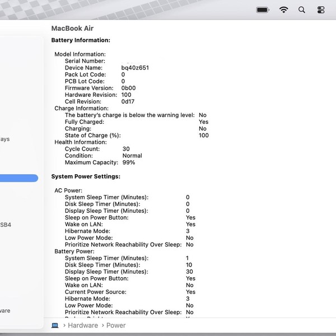The image size is (336, 336).
Task: Click AC Power Wake on LAN value Yes
Action: click(191, 225)
